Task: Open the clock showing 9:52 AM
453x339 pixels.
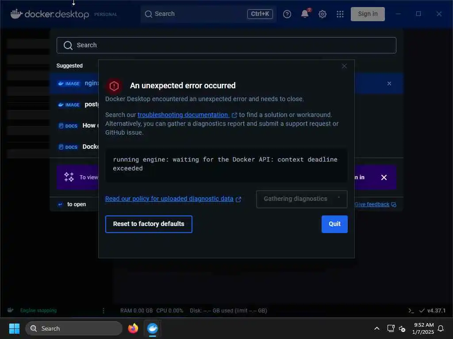Action: tap(423, 328)
